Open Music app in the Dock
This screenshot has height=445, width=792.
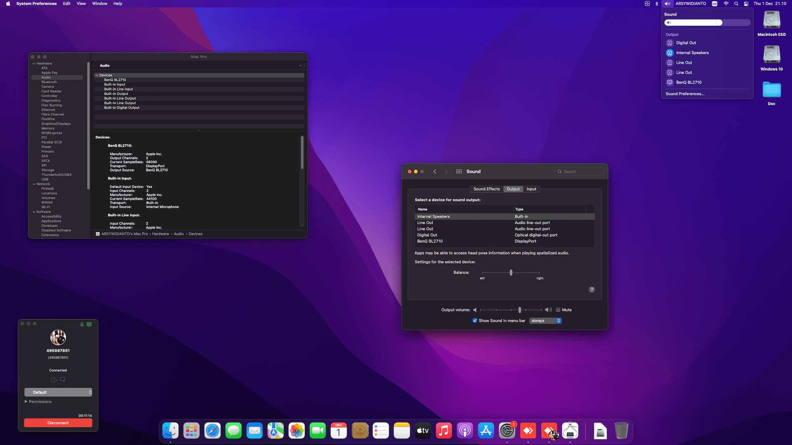444,431
